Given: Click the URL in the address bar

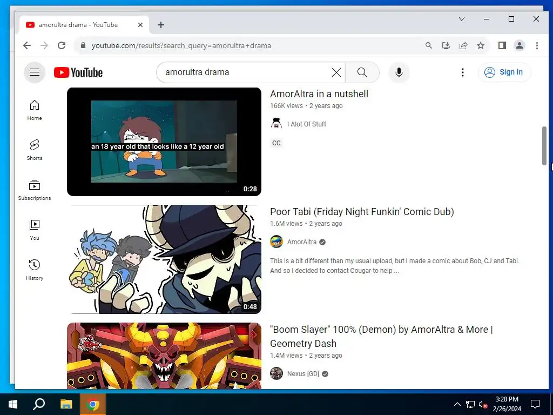Looking at the screenshot, I should click(x=181, y=45).
